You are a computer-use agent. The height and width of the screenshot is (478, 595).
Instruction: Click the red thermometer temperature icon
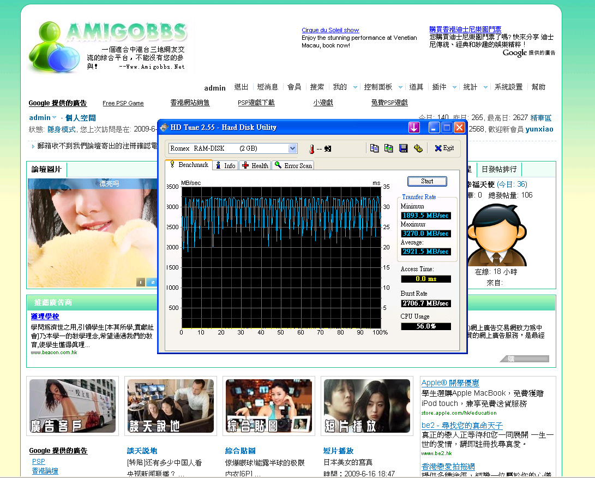pos(311,149)
